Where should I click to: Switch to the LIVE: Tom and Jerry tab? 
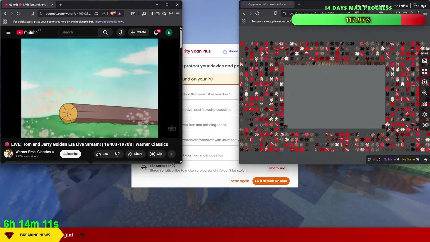28,5
